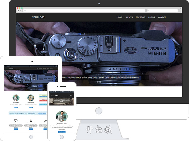Tap the camera hero image on tablet
This screenshot has height=142, width=189.
pyautogui.click(x=31, y=80)
